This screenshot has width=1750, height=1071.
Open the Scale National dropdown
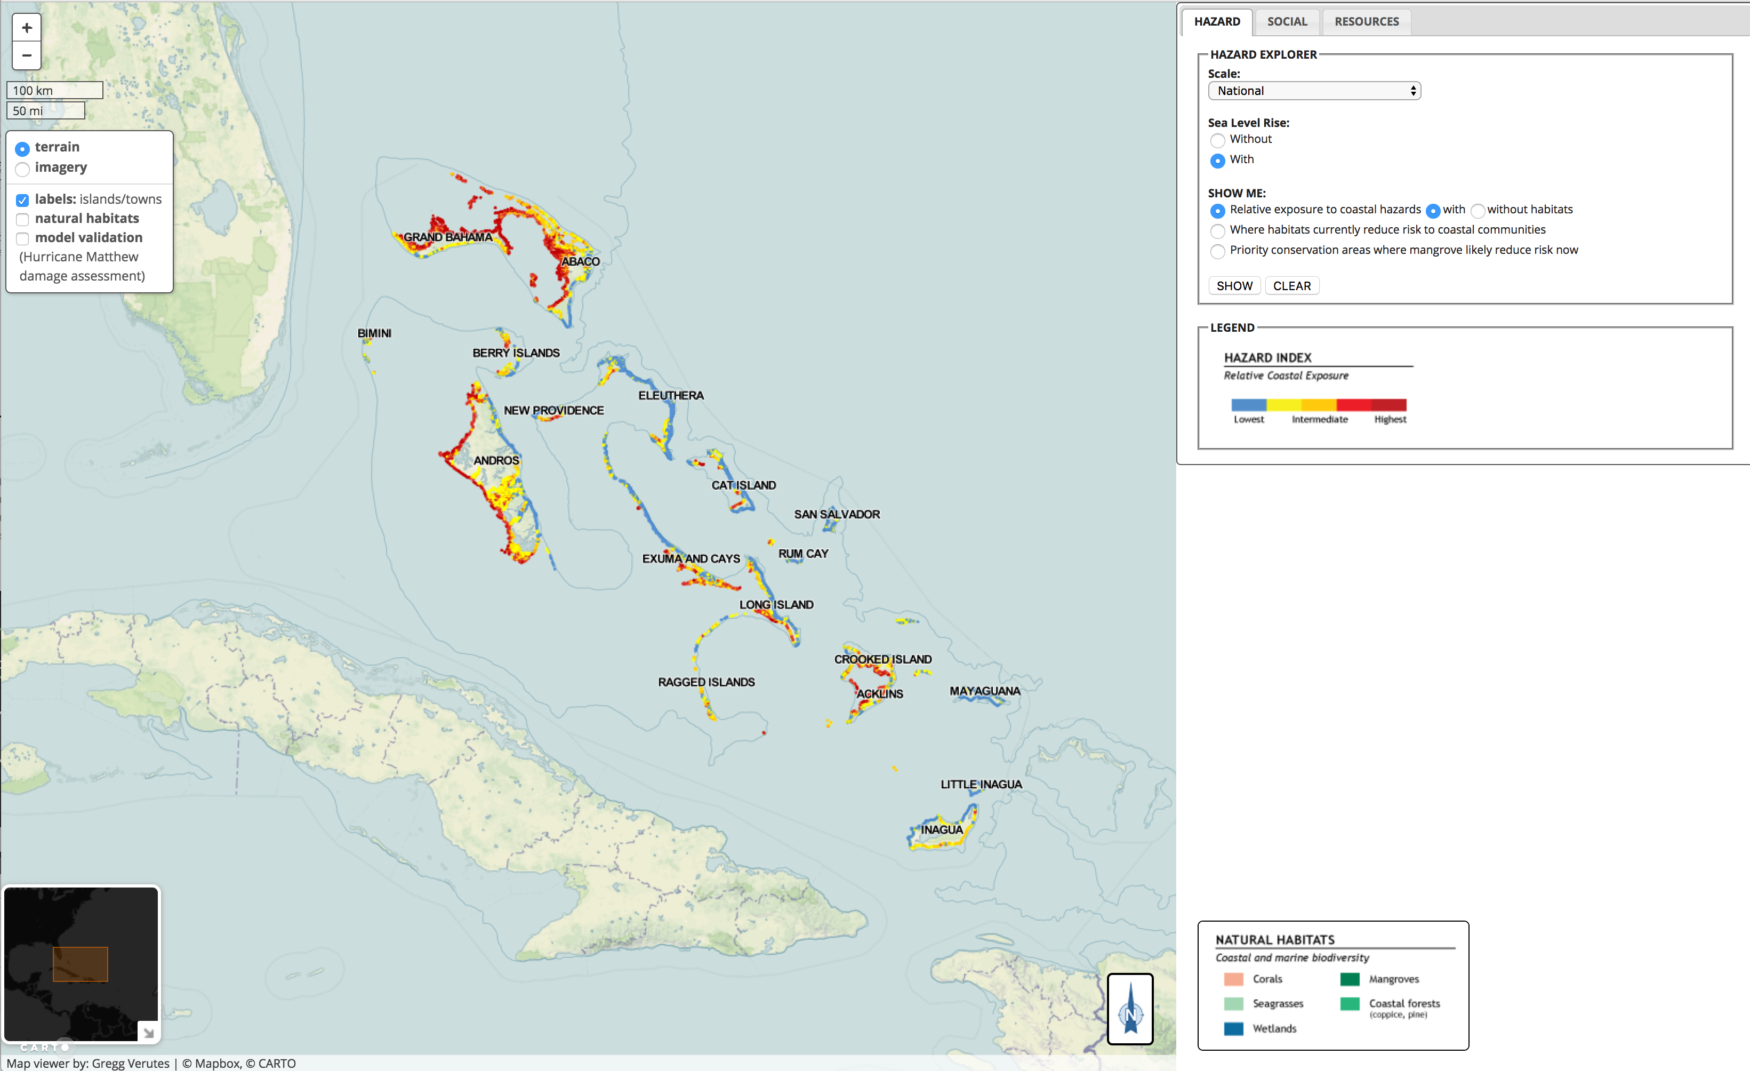1313,91
